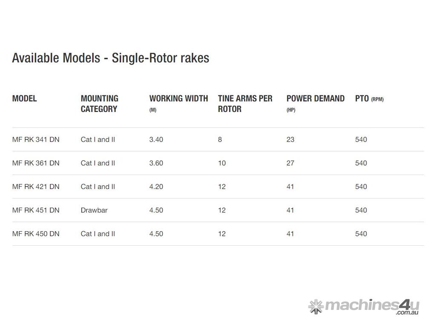436x327 pixels.
Task: Click the 4.20 working width value
Action: click(x=156, y=186)
